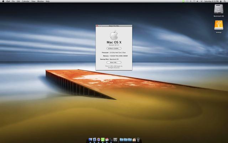Click the Software Update button

point(114,48)
